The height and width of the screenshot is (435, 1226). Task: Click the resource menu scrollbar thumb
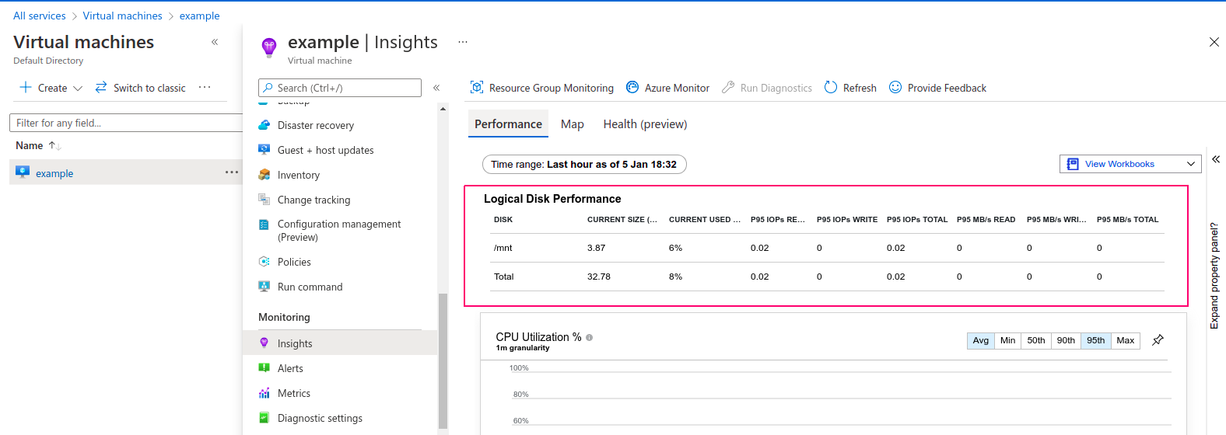point(443,361)
